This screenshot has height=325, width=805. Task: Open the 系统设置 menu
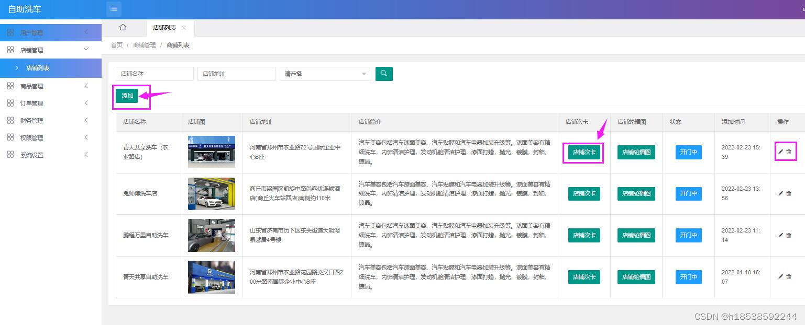pos(51,155)
